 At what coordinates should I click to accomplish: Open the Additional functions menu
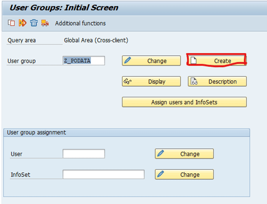point(80,23)
